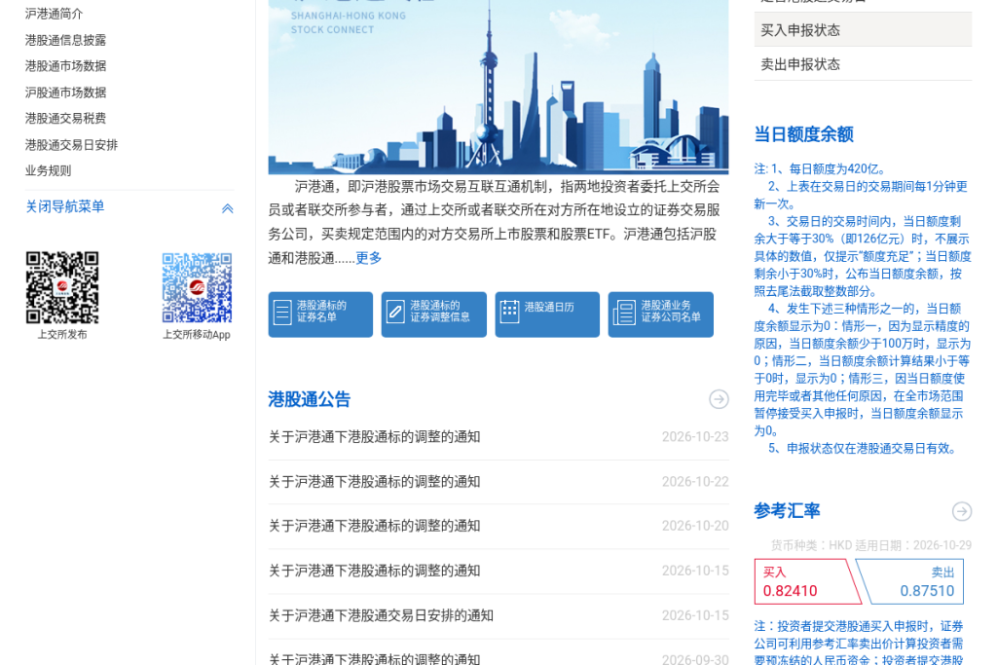The image size is (997, 665).
Task: Click the calendar icon on 港股通日历
Action: tap(509, 312)
